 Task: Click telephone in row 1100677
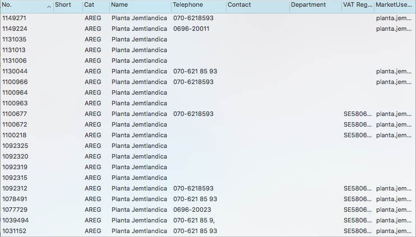pyautogui.click(x=193, y=114)
